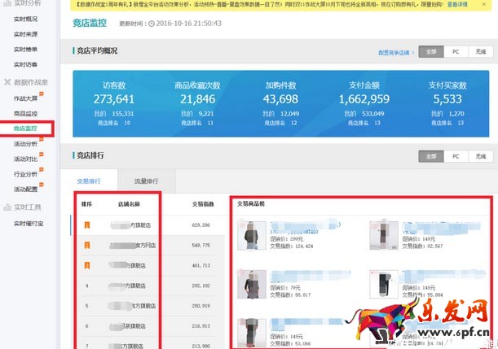Click the rank 3 medal icon
The width and height of the screenshot is (498, 349).
[x=87, y=265]
